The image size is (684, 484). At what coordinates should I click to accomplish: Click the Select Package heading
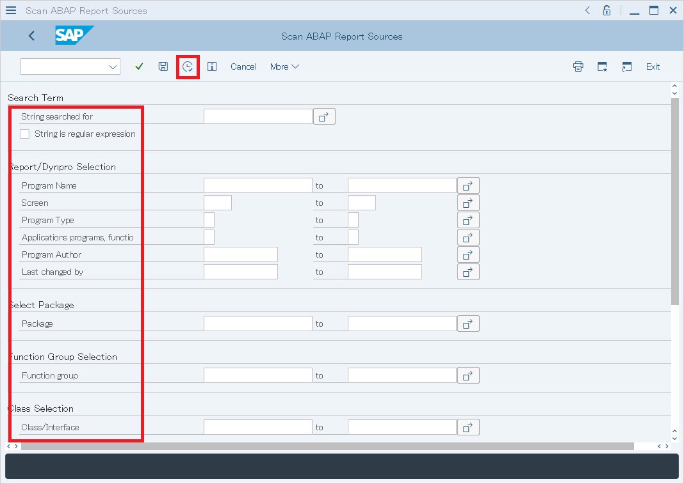[x=42, y=305]
